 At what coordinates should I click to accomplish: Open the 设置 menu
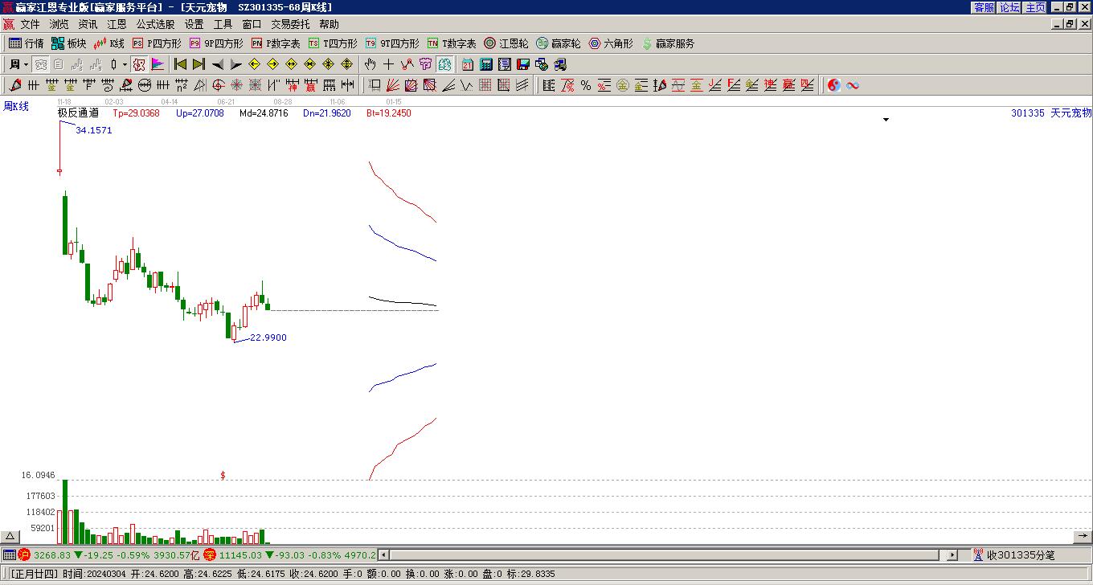click(194, 24)
